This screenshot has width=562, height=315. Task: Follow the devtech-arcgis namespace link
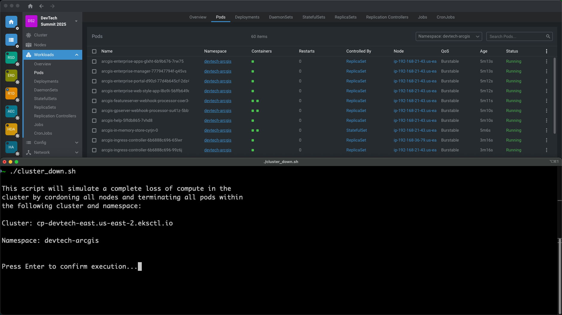click(217, 61)
